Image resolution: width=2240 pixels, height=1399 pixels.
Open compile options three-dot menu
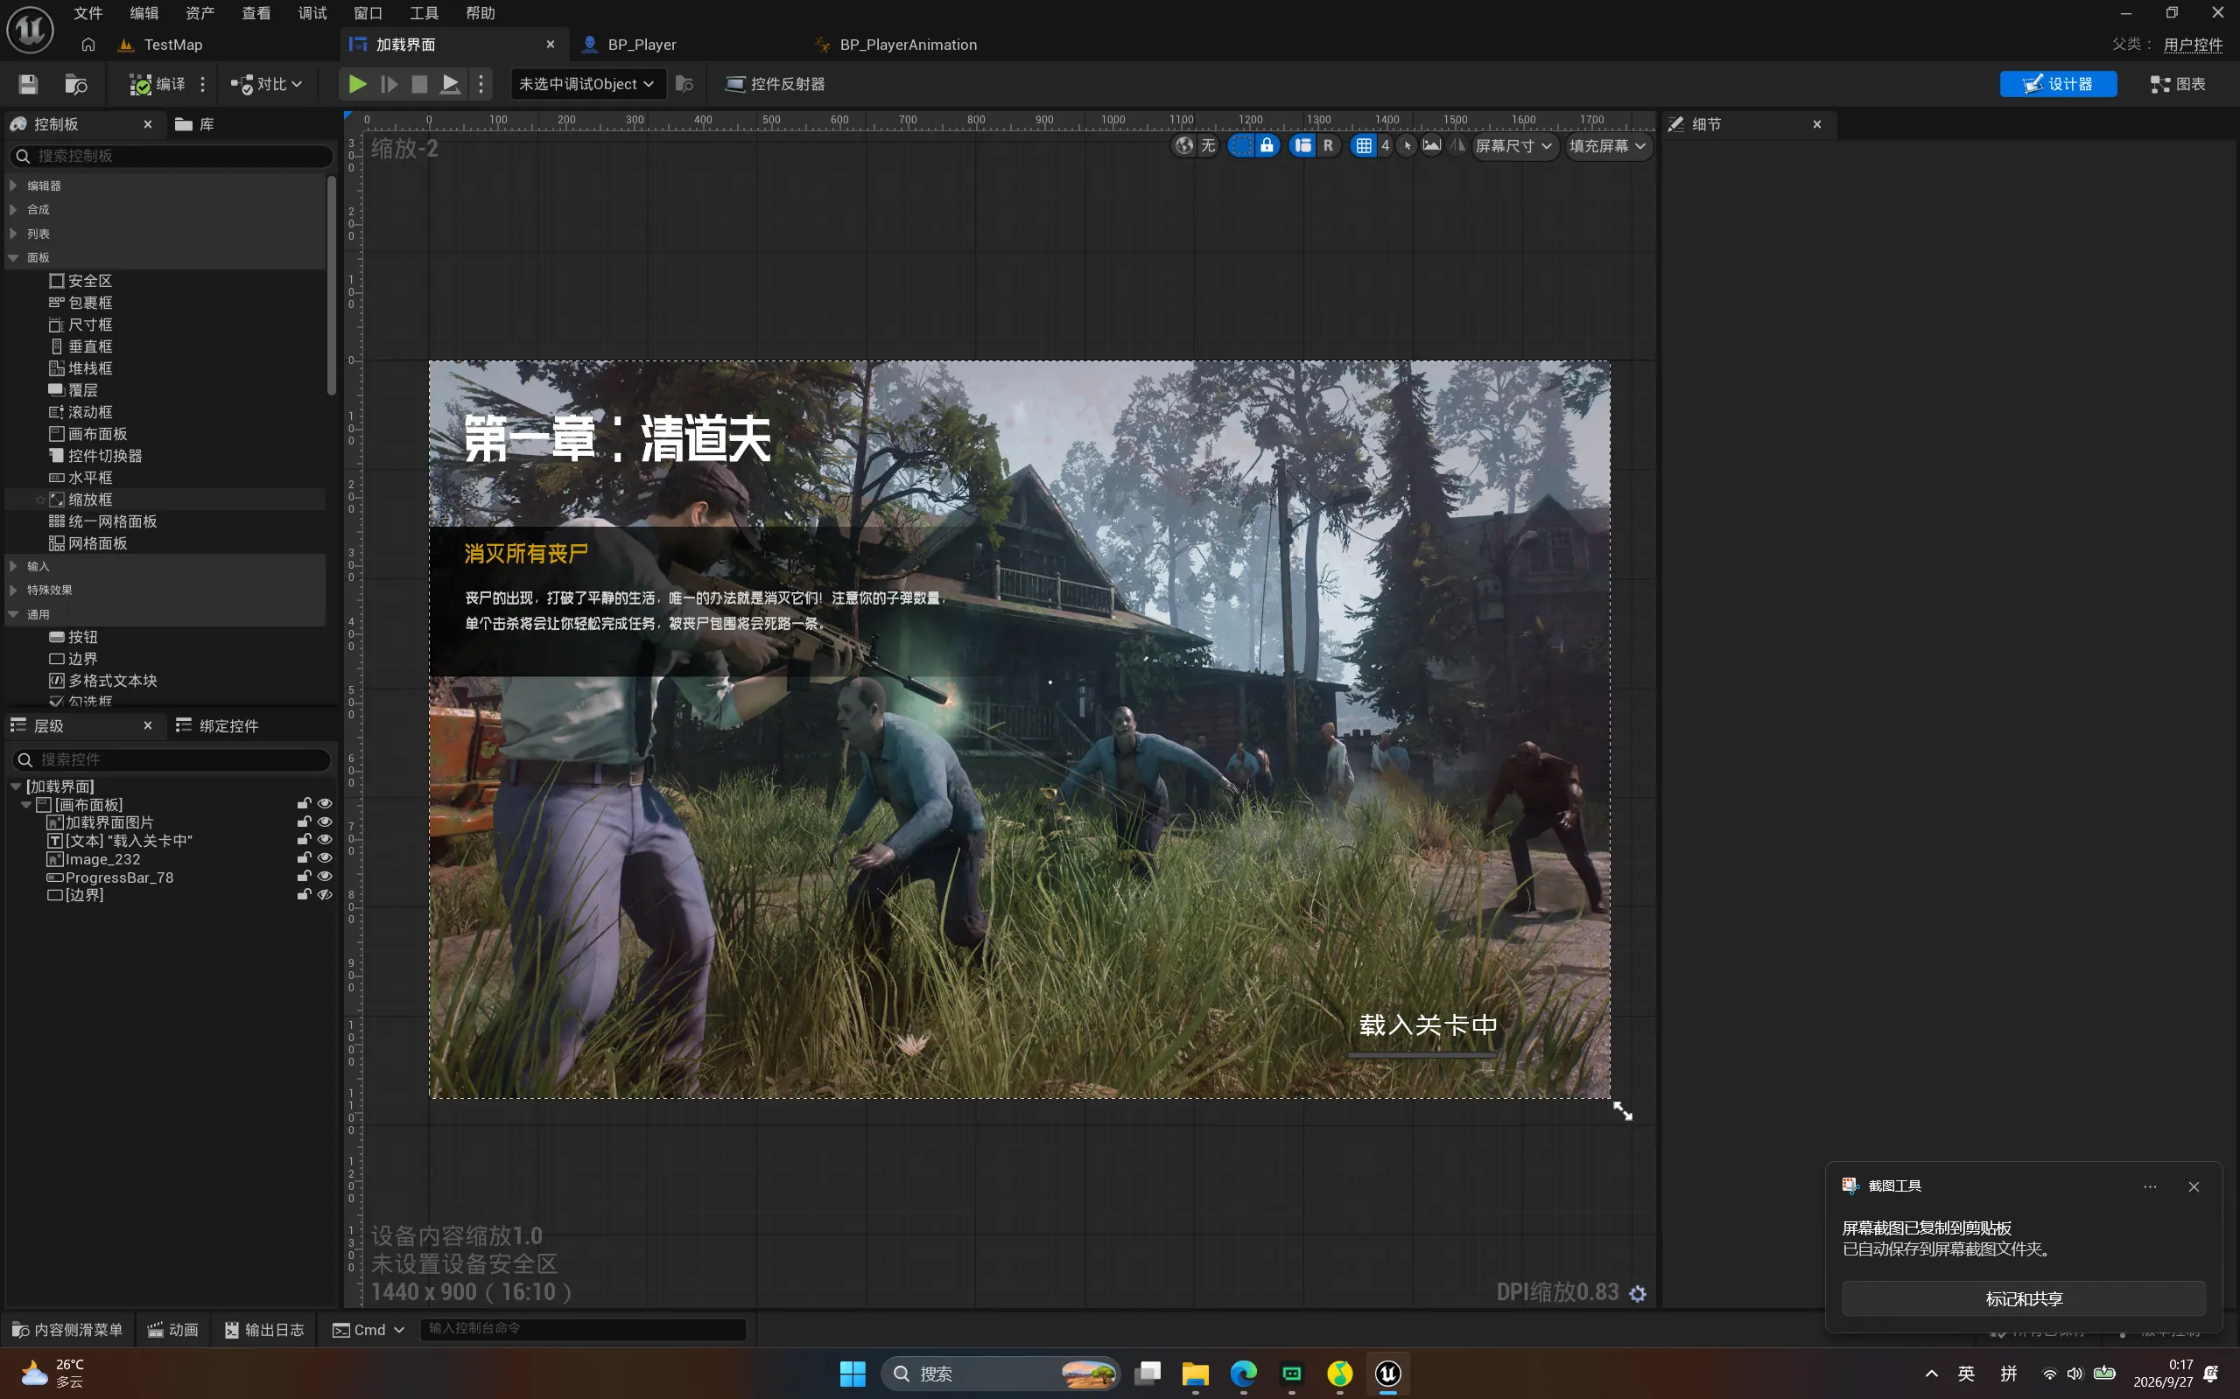[x=203, y=84]
